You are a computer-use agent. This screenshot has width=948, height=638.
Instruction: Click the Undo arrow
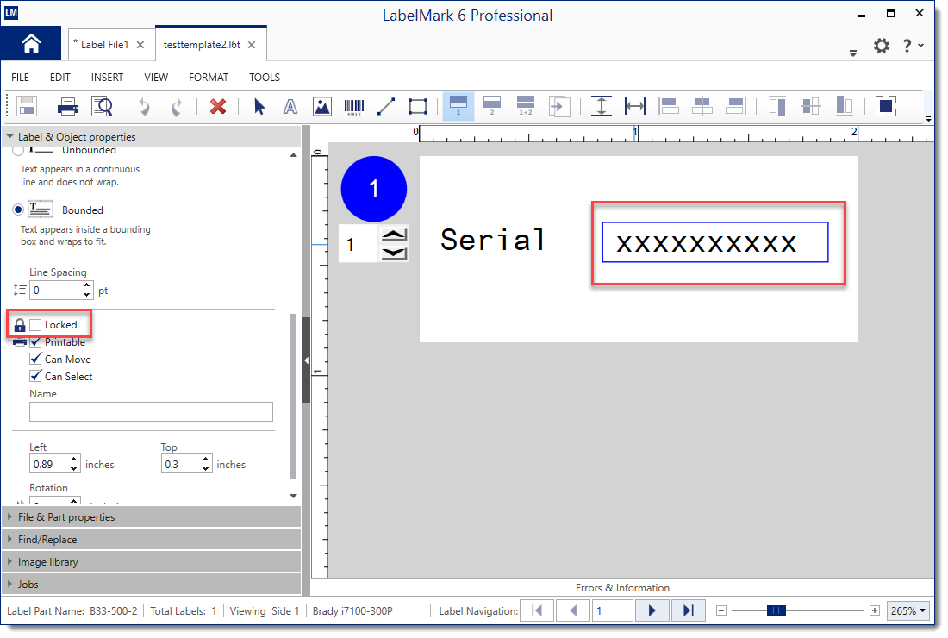[144, 107]
